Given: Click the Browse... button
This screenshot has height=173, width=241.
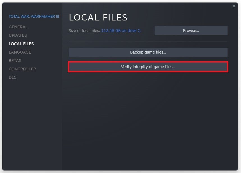Looking at the screenshot, I should click(191, 31).
